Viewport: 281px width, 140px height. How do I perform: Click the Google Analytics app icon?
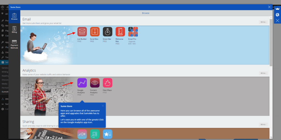82,83
